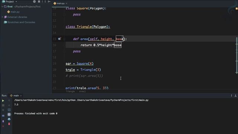This screenshot has width=238, height=134.
Task: Close the main run tab
Action: tap(21, 96)
